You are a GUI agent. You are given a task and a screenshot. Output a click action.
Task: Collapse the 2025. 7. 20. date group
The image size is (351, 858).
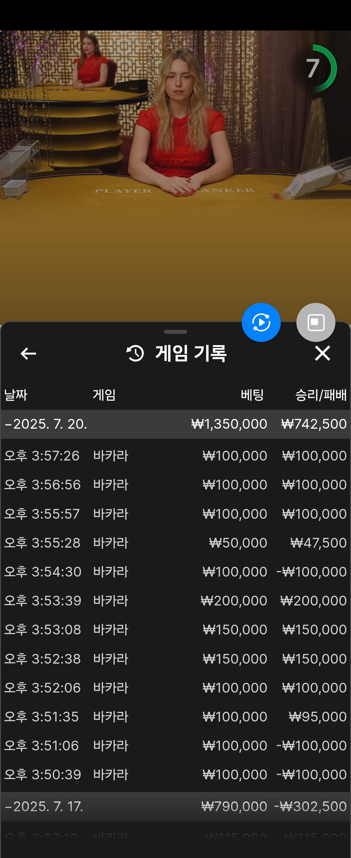pos(175,424)
